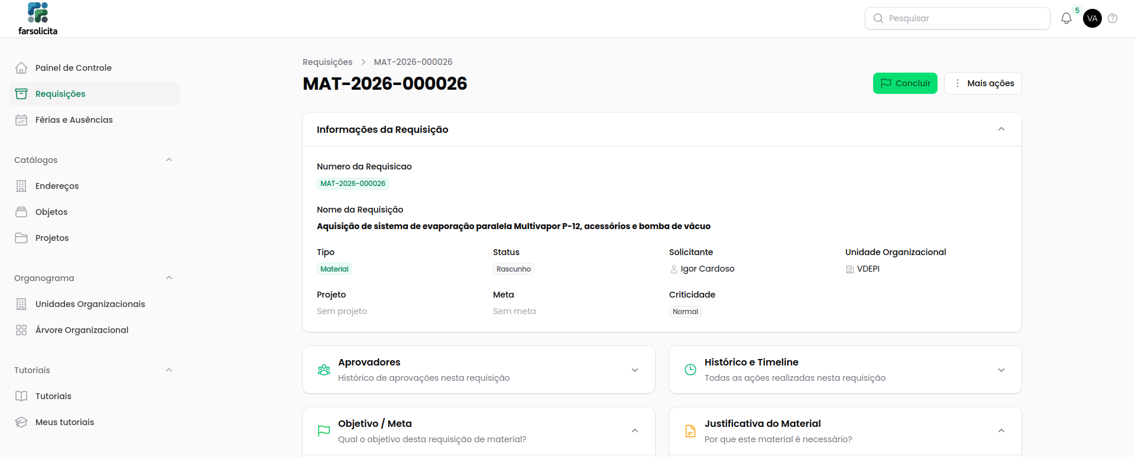Click the notification count badge 5
The width and height of the screenshot is (1135, 457).
(x=1077, y=11)
